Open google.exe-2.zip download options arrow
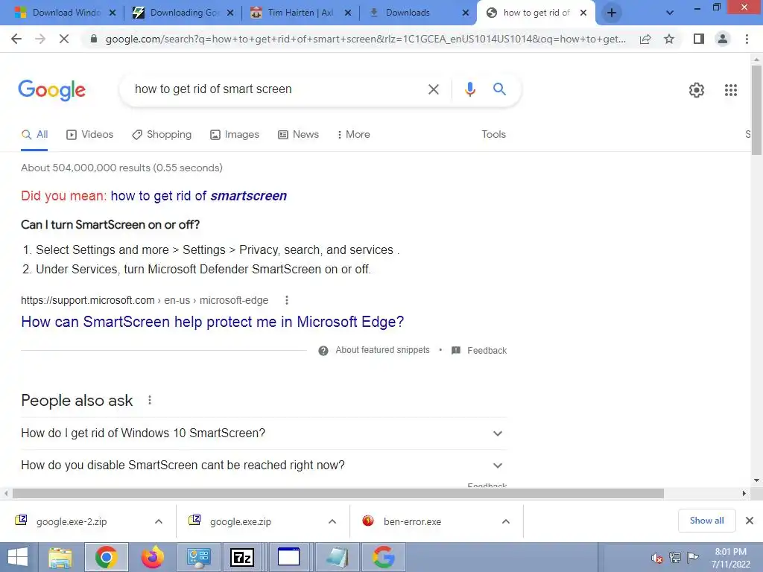Viewport: 763px width, 572px height. pos(159,521)
